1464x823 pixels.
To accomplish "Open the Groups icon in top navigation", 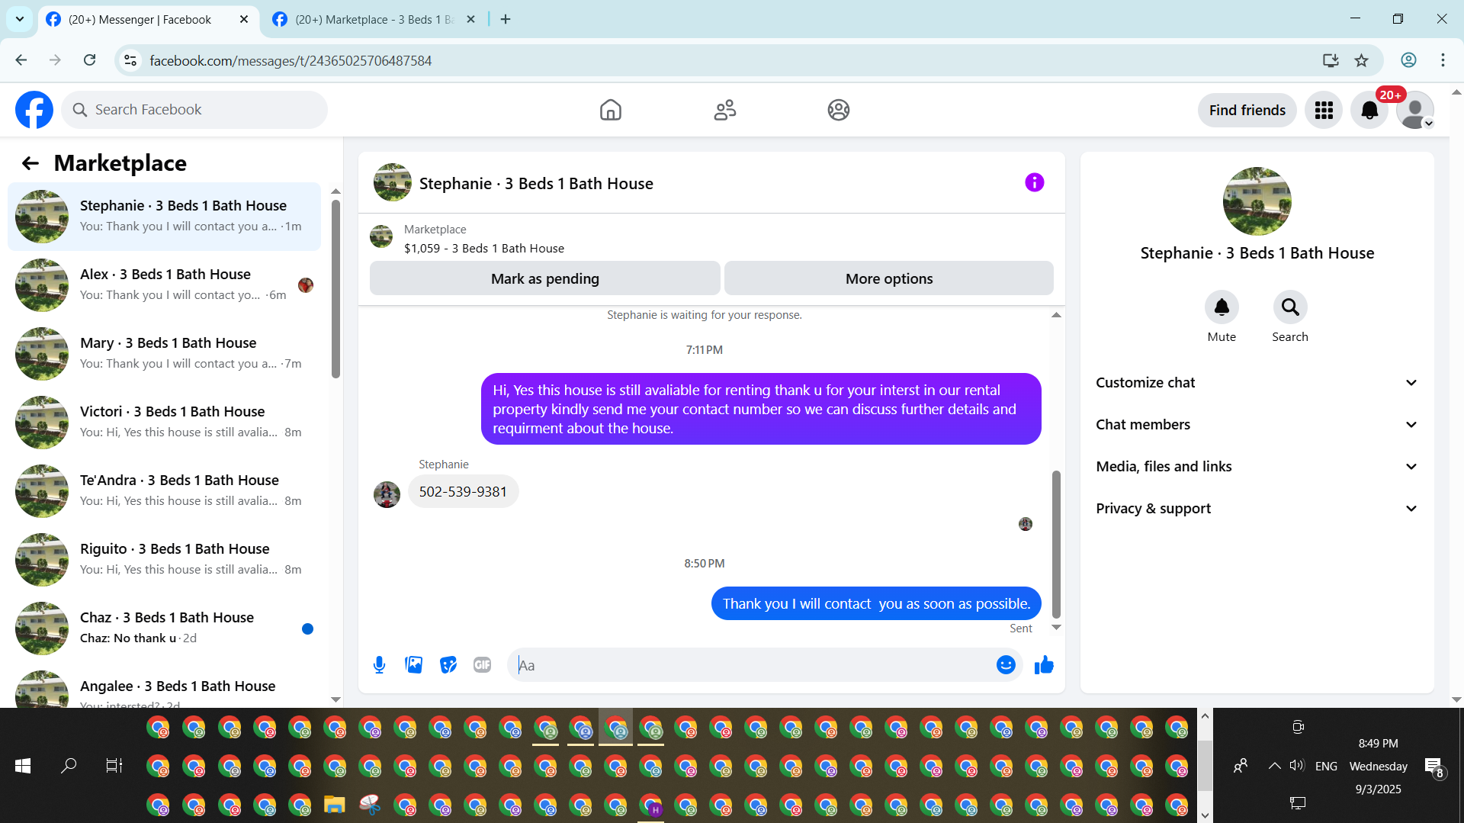I will (839, 110).
